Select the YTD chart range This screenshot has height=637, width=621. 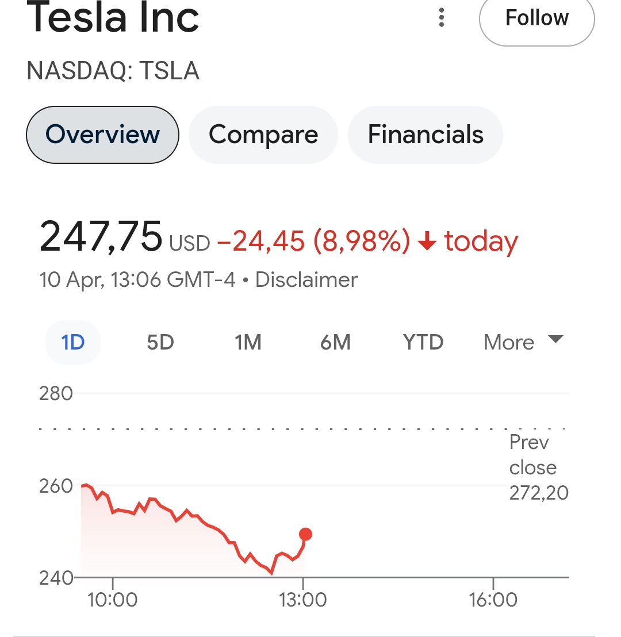pos(423,342)
